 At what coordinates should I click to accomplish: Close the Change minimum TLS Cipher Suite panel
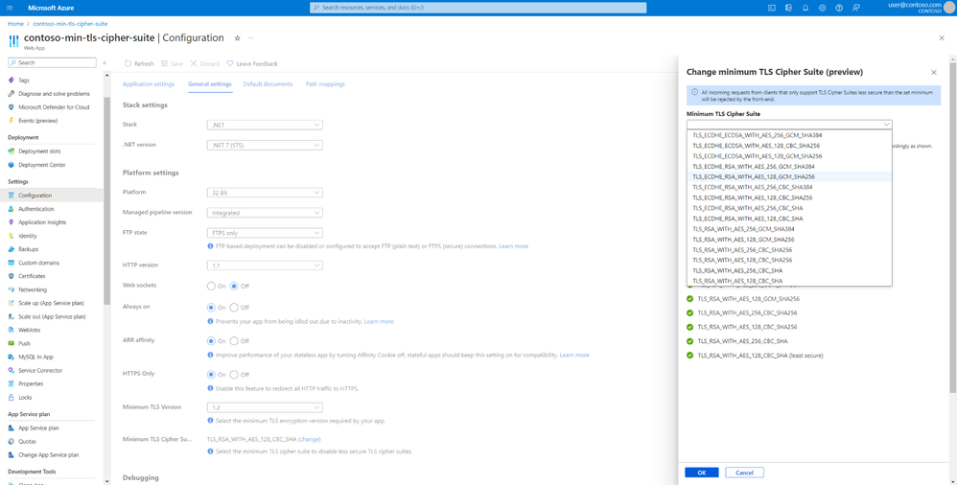(x=933, y=72)
